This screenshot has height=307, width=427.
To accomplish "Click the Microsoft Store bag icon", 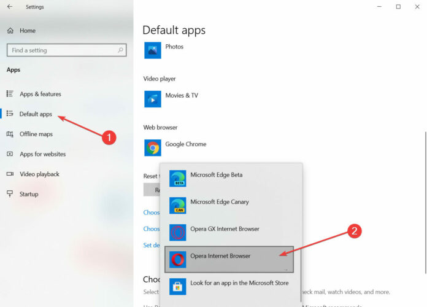I will click(x=177, y=286).
